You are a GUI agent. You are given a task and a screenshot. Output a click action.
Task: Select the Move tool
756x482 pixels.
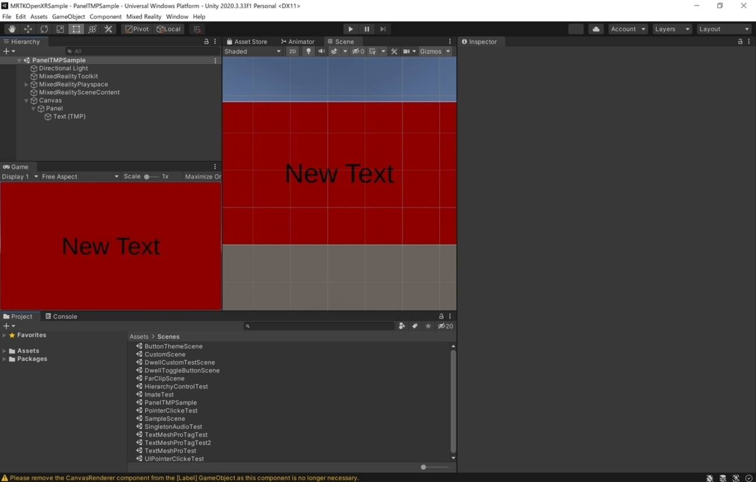click(28, 28)
